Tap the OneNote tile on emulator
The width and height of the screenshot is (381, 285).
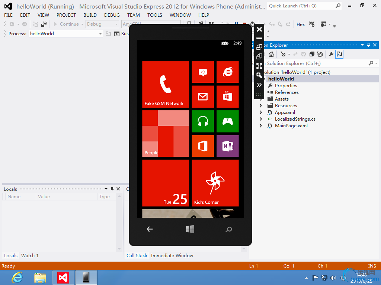coord(227,146)
